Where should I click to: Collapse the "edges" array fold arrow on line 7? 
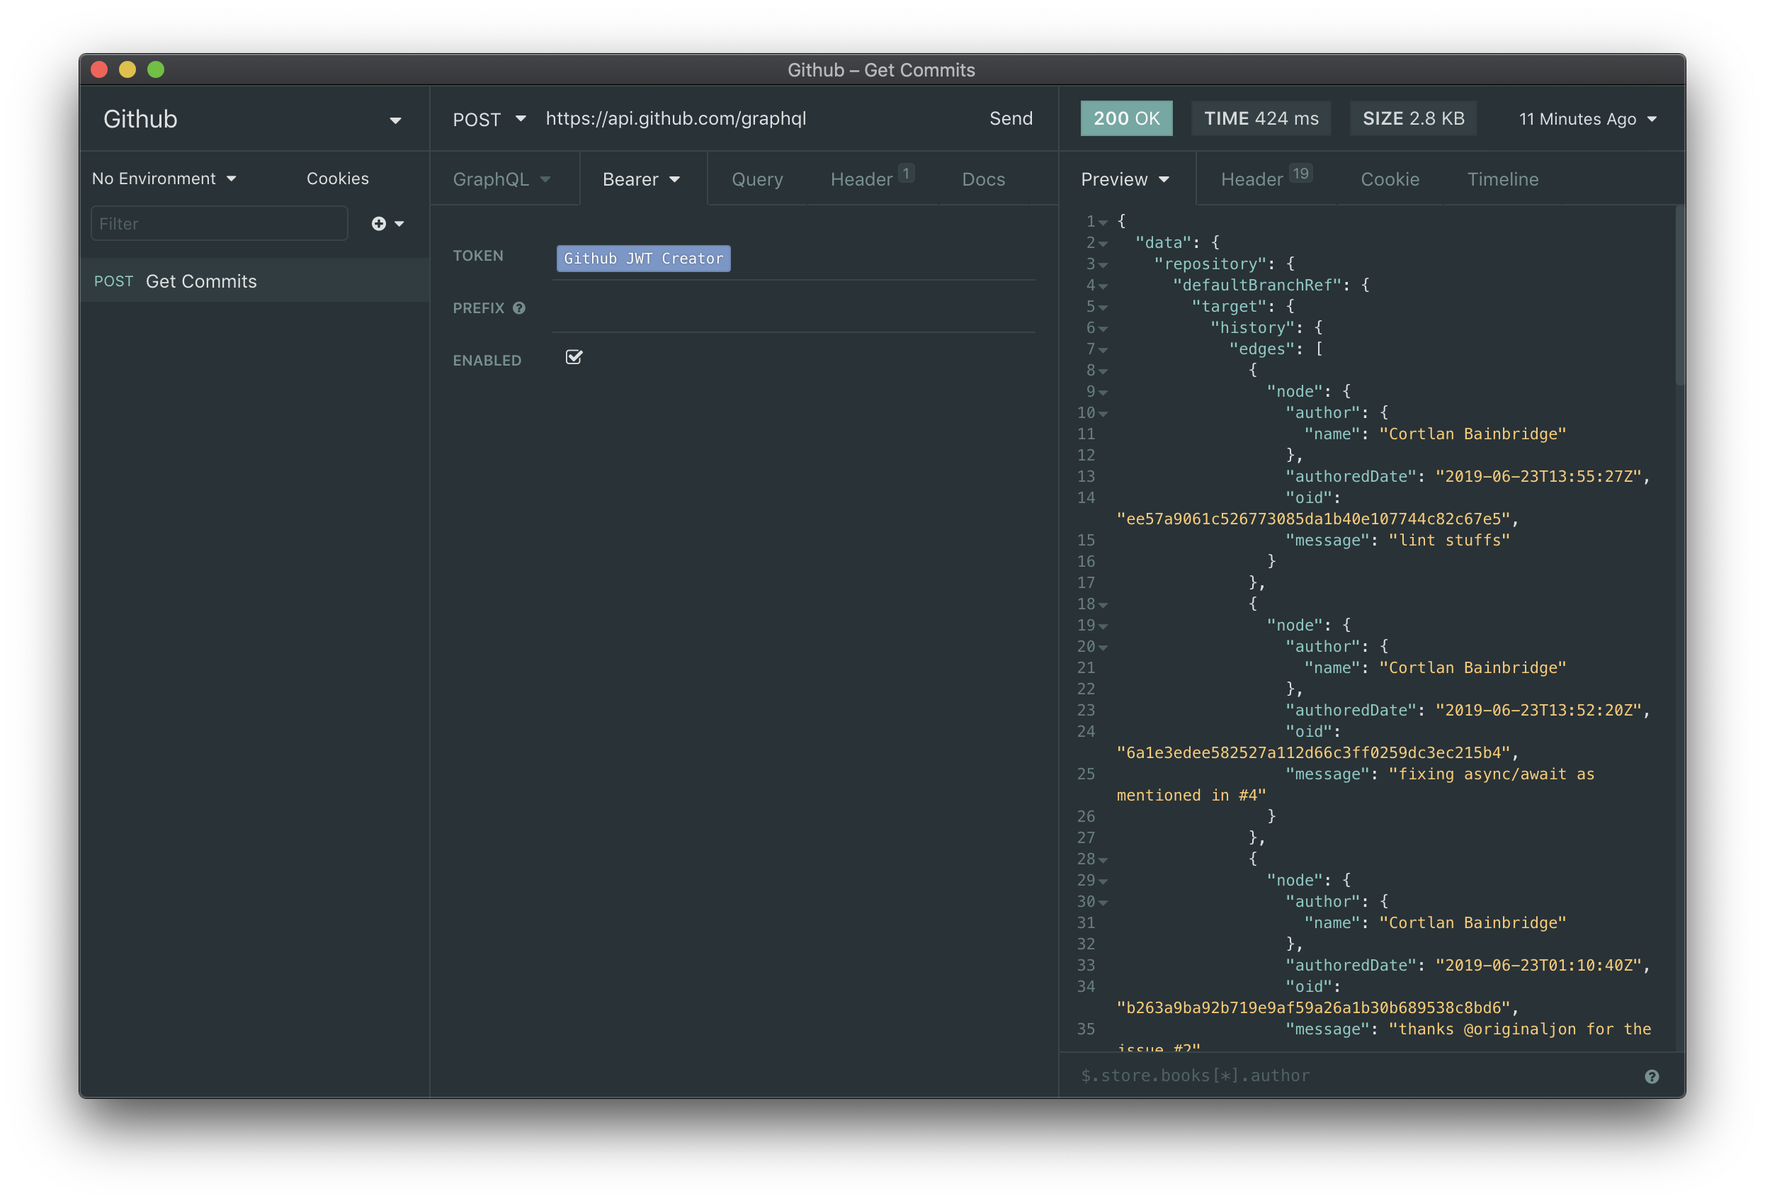tap(1103, 350)
